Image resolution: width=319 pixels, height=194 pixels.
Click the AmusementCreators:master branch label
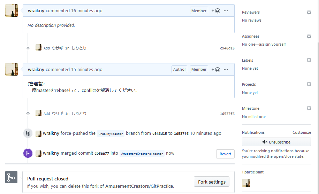[142, 154]
